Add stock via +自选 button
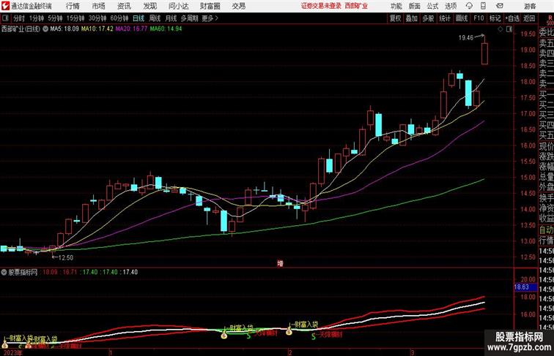This screenshot has width=554, height=356. [x=512, y=18]
